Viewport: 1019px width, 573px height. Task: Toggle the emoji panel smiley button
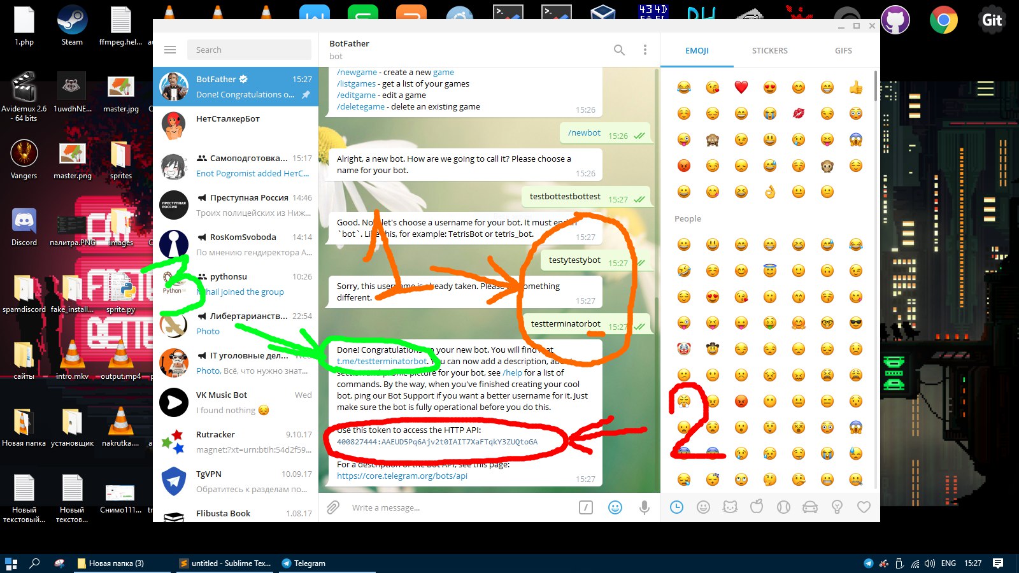pyautogui.click(x=615, y=507)
